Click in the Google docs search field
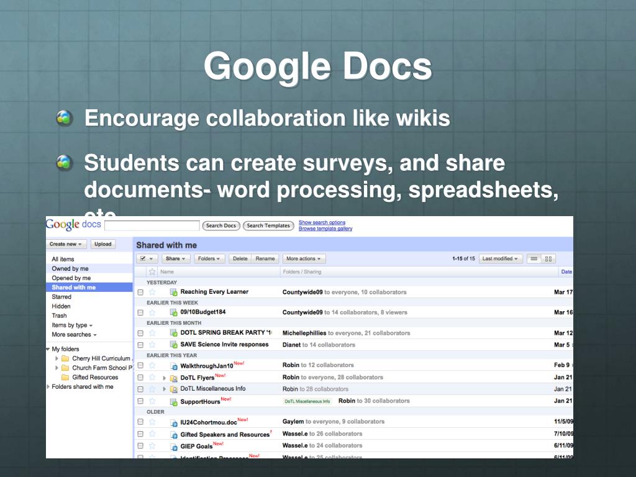This screenshot has width=636, height=477. 152,225
